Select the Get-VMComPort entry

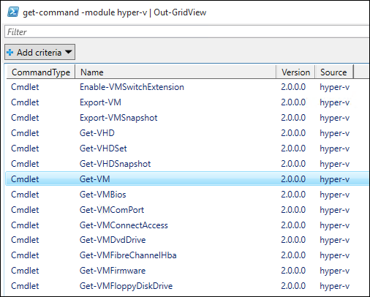[112, 210]
